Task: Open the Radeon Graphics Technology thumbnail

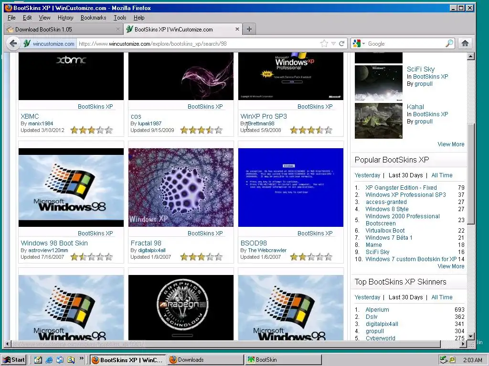Action: pyautogui.click(x=181, y=307)
